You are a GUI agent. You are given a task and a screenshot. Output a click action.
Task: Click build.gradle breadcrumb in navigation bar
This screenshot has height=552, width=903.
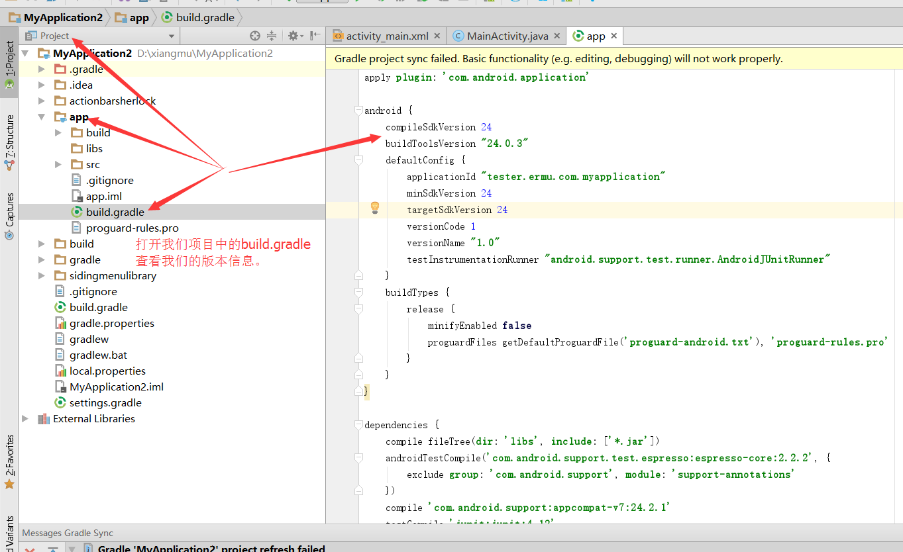(x=198, y=18)
